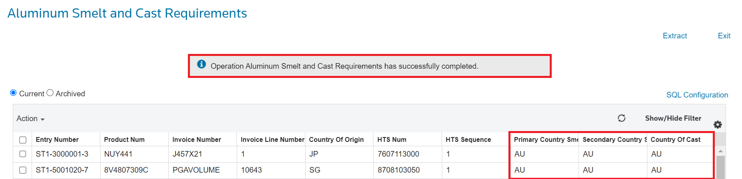Click the HTS Num column header
Image resolution: width=742 pixels, height=179 pixels.
click(x=392, y=139)
